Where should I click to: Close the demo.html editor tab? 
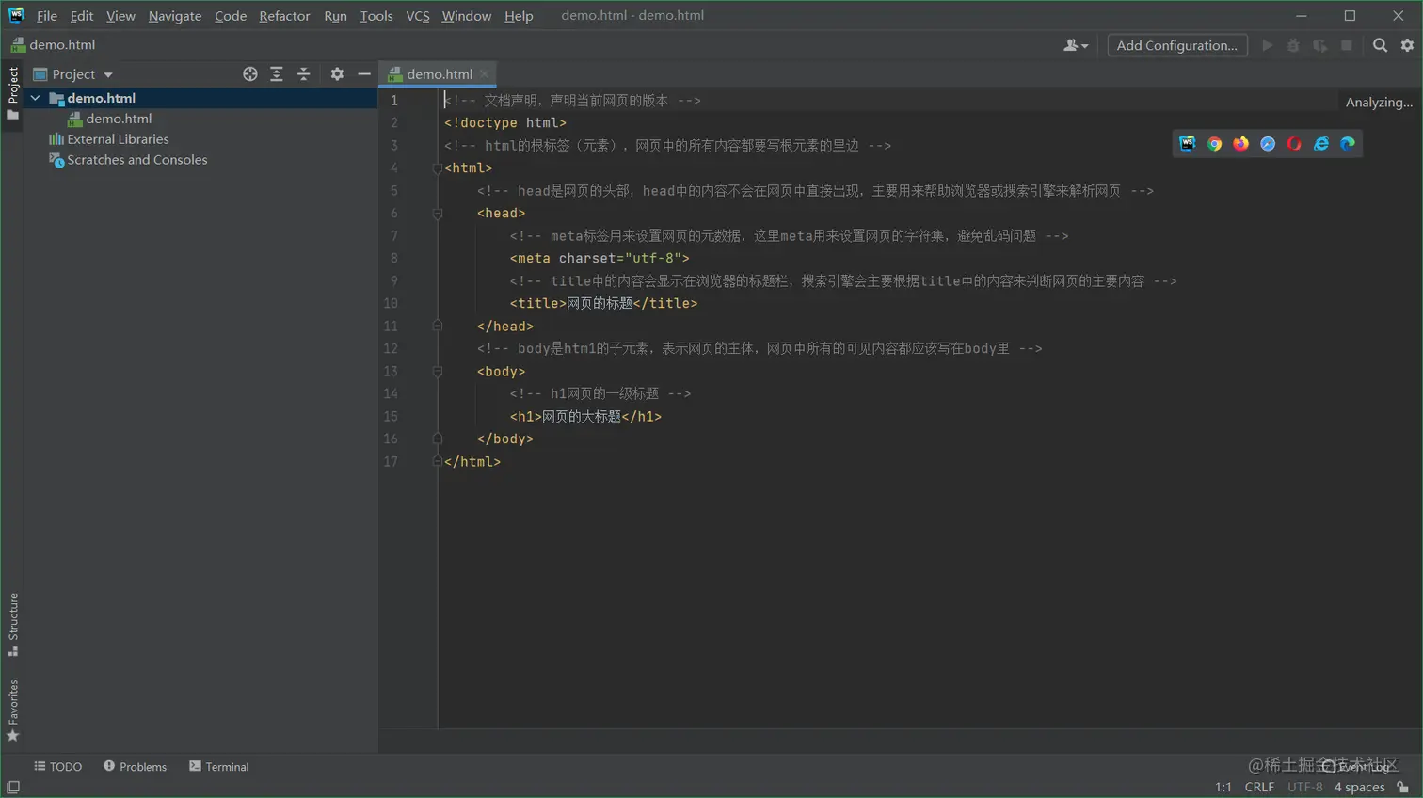pos(485,73)
